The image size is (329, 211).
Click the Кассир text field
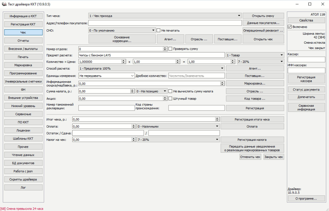(x=306, y=59)
